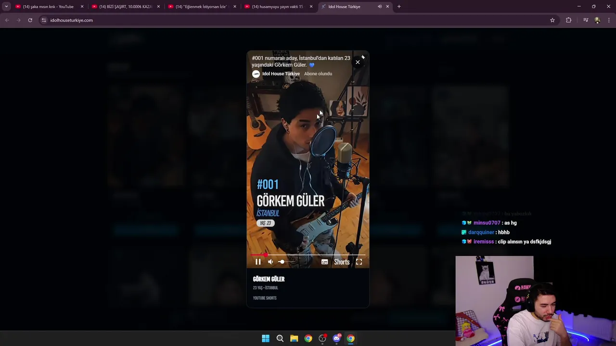Open media controls in Chrome toolbar
Screen dimensions: 616x346
pyautogui.click(x=586, y=20)
